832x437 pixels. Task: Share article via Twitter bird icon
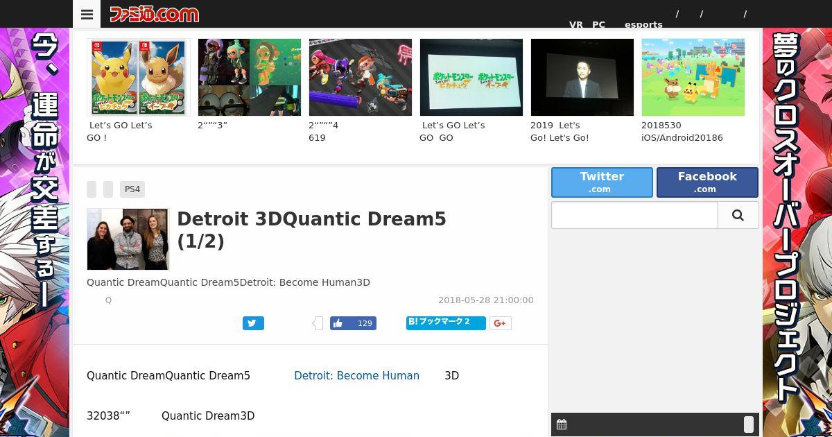pos(253,323)
